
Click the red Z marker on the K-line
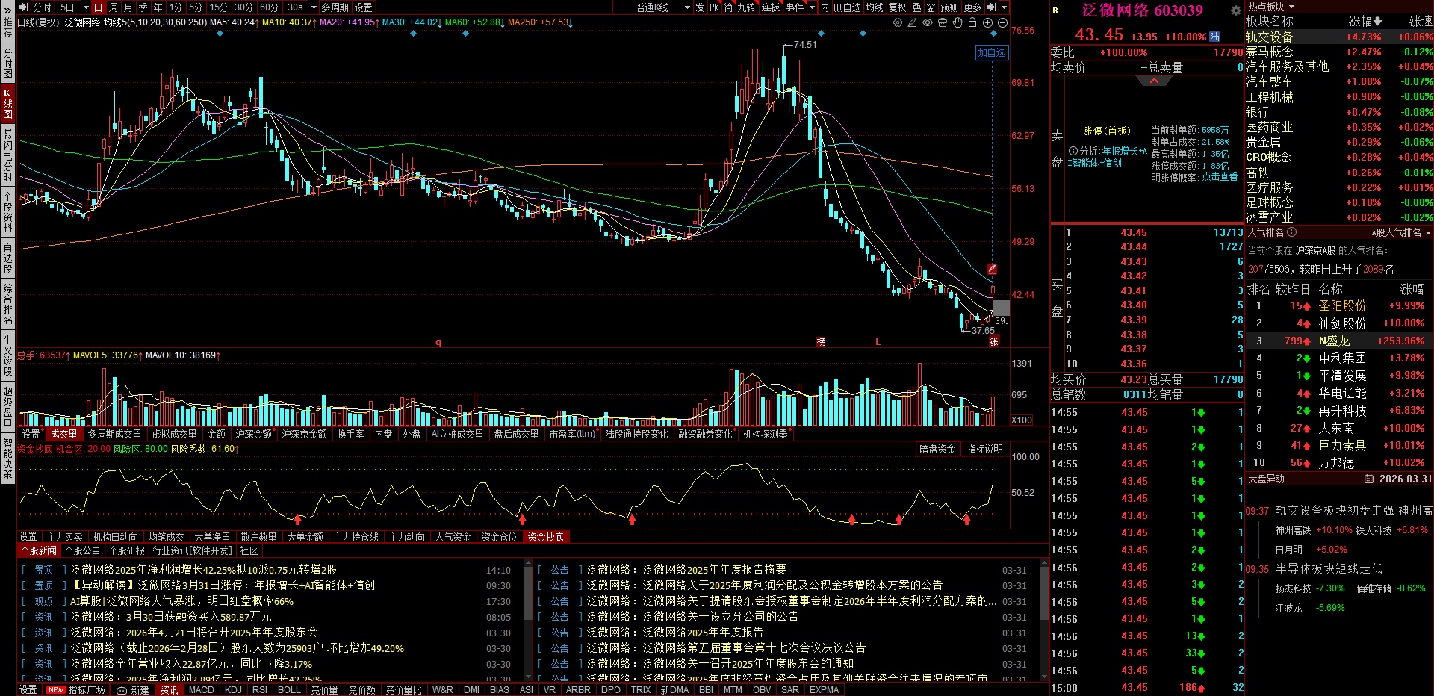pyautogui.click(x=992, y=269)
